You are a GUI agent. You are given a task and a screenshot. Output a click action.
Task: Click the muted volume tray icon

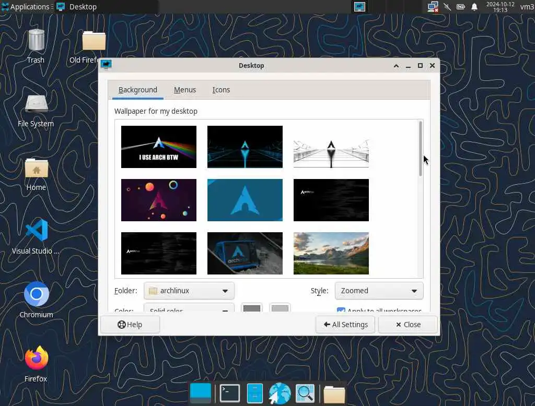[x=447, y=7]
